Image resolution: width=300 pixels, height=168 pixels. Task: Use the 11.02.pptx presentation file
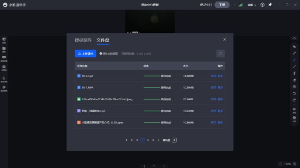click(x=213, y=123)
